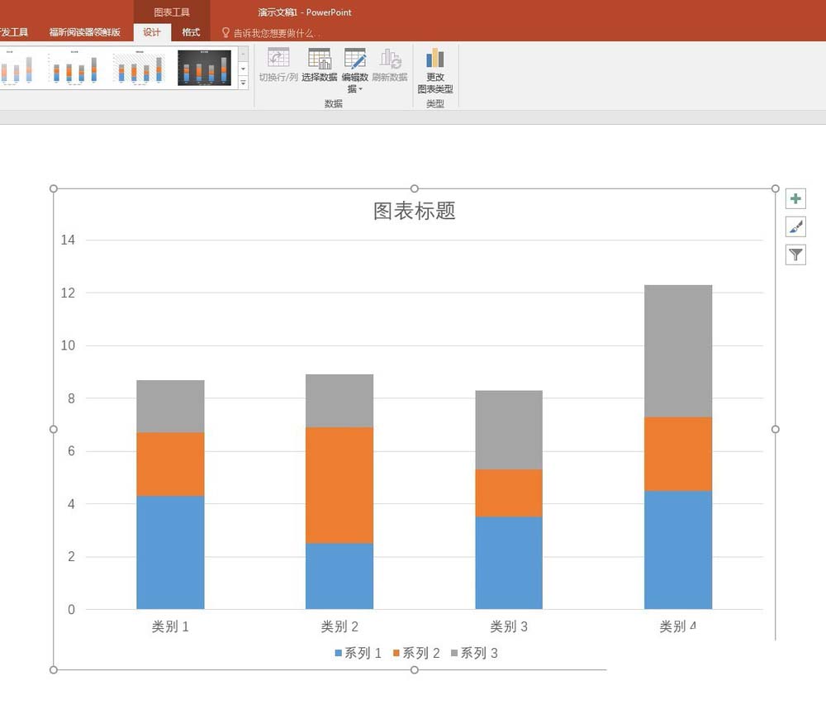The width and height of the screenshot is (826, 719).
Task: Open the Foxit Reader (福昕阅读器领鲜版) tab
Action: [x=84, y=32]
